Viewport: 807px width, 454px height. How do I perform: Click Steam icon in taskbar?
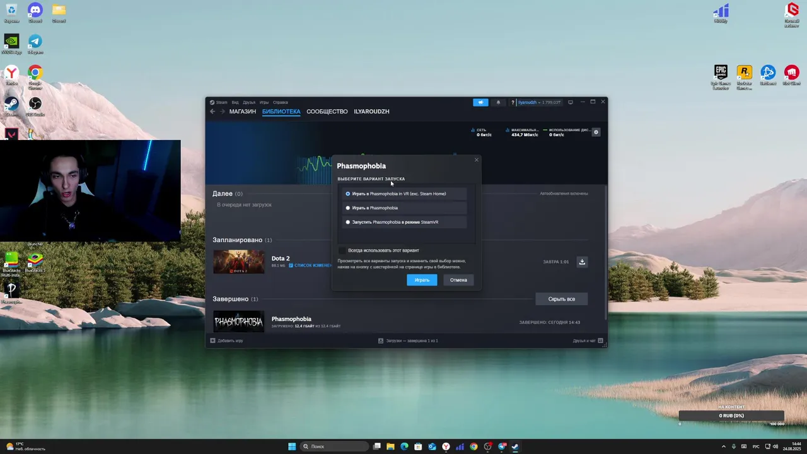coord(515,446)
